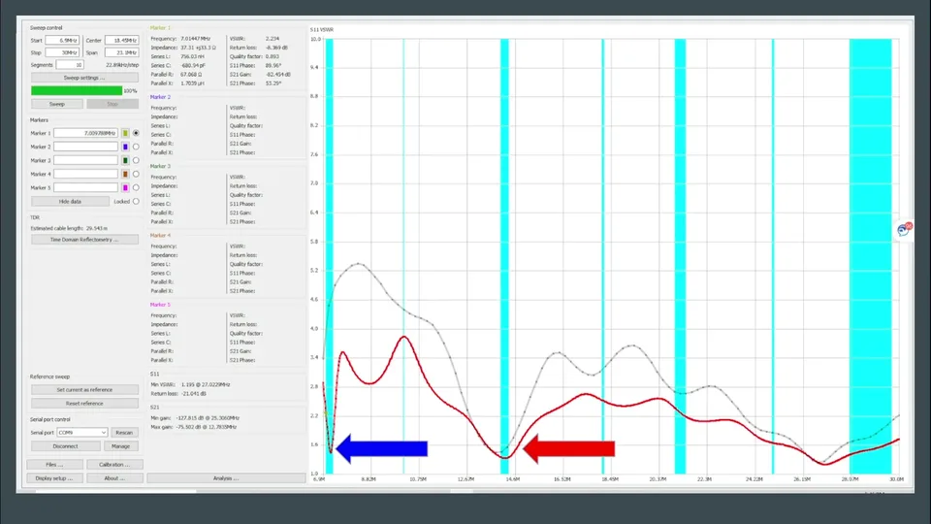Click the Marker 1 VSWR value 2.234
This screenshot has width=931, height=524.
pos(272,39)
